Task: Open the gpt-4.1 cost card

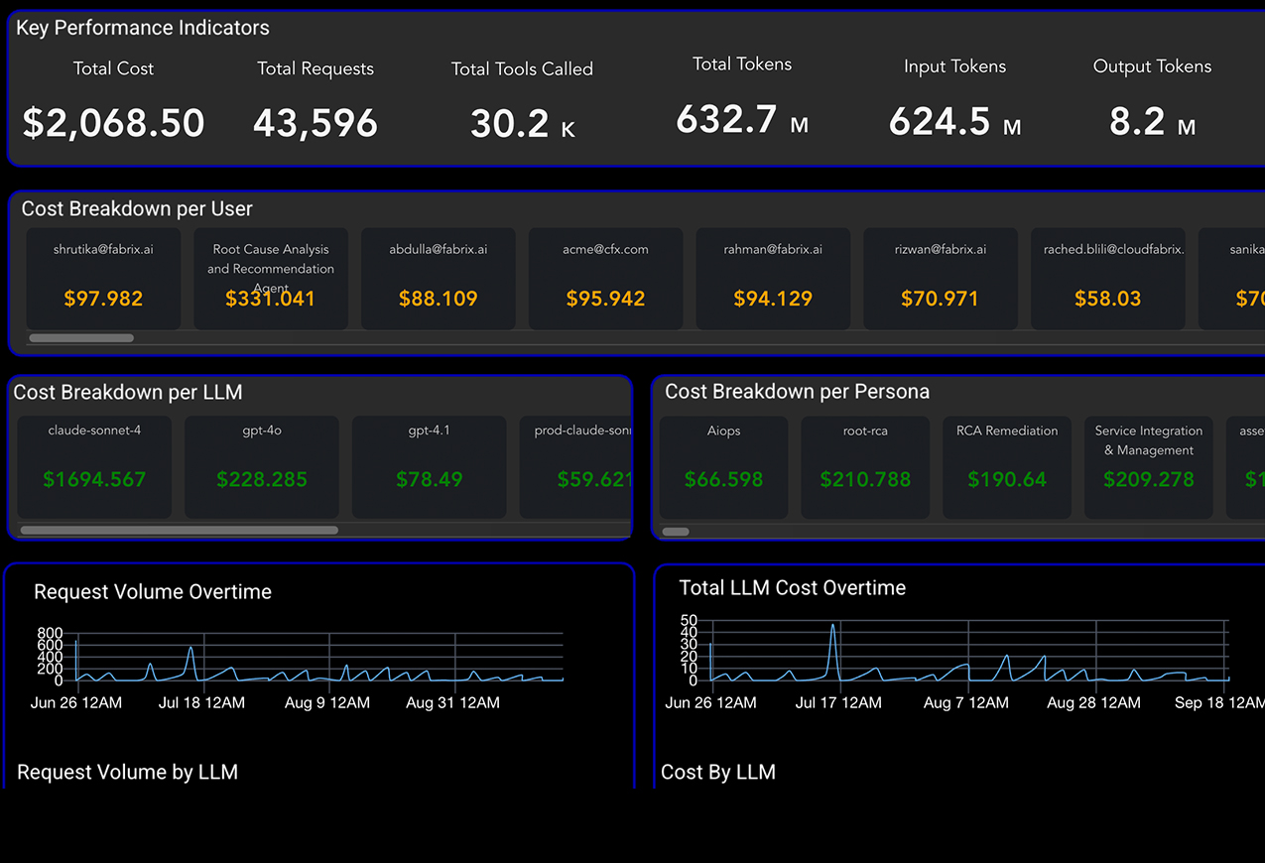Action: point(430,466)
